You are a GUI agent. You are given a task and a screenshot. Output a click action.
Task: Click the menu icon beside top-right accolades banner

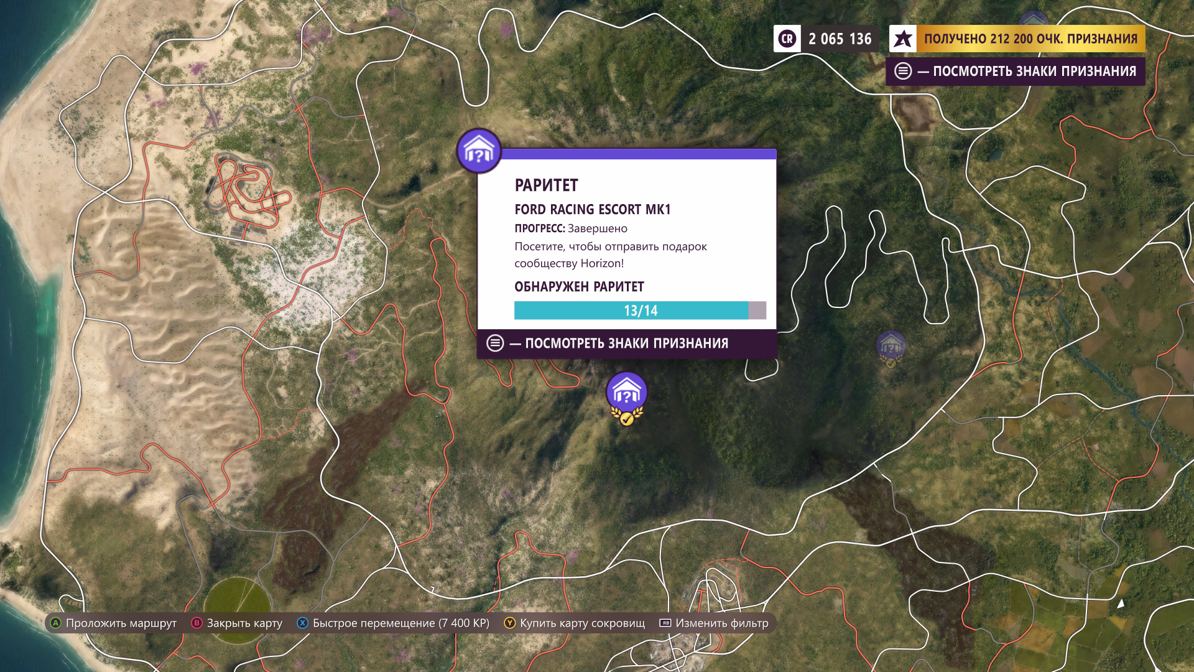(x=903, y=71)
